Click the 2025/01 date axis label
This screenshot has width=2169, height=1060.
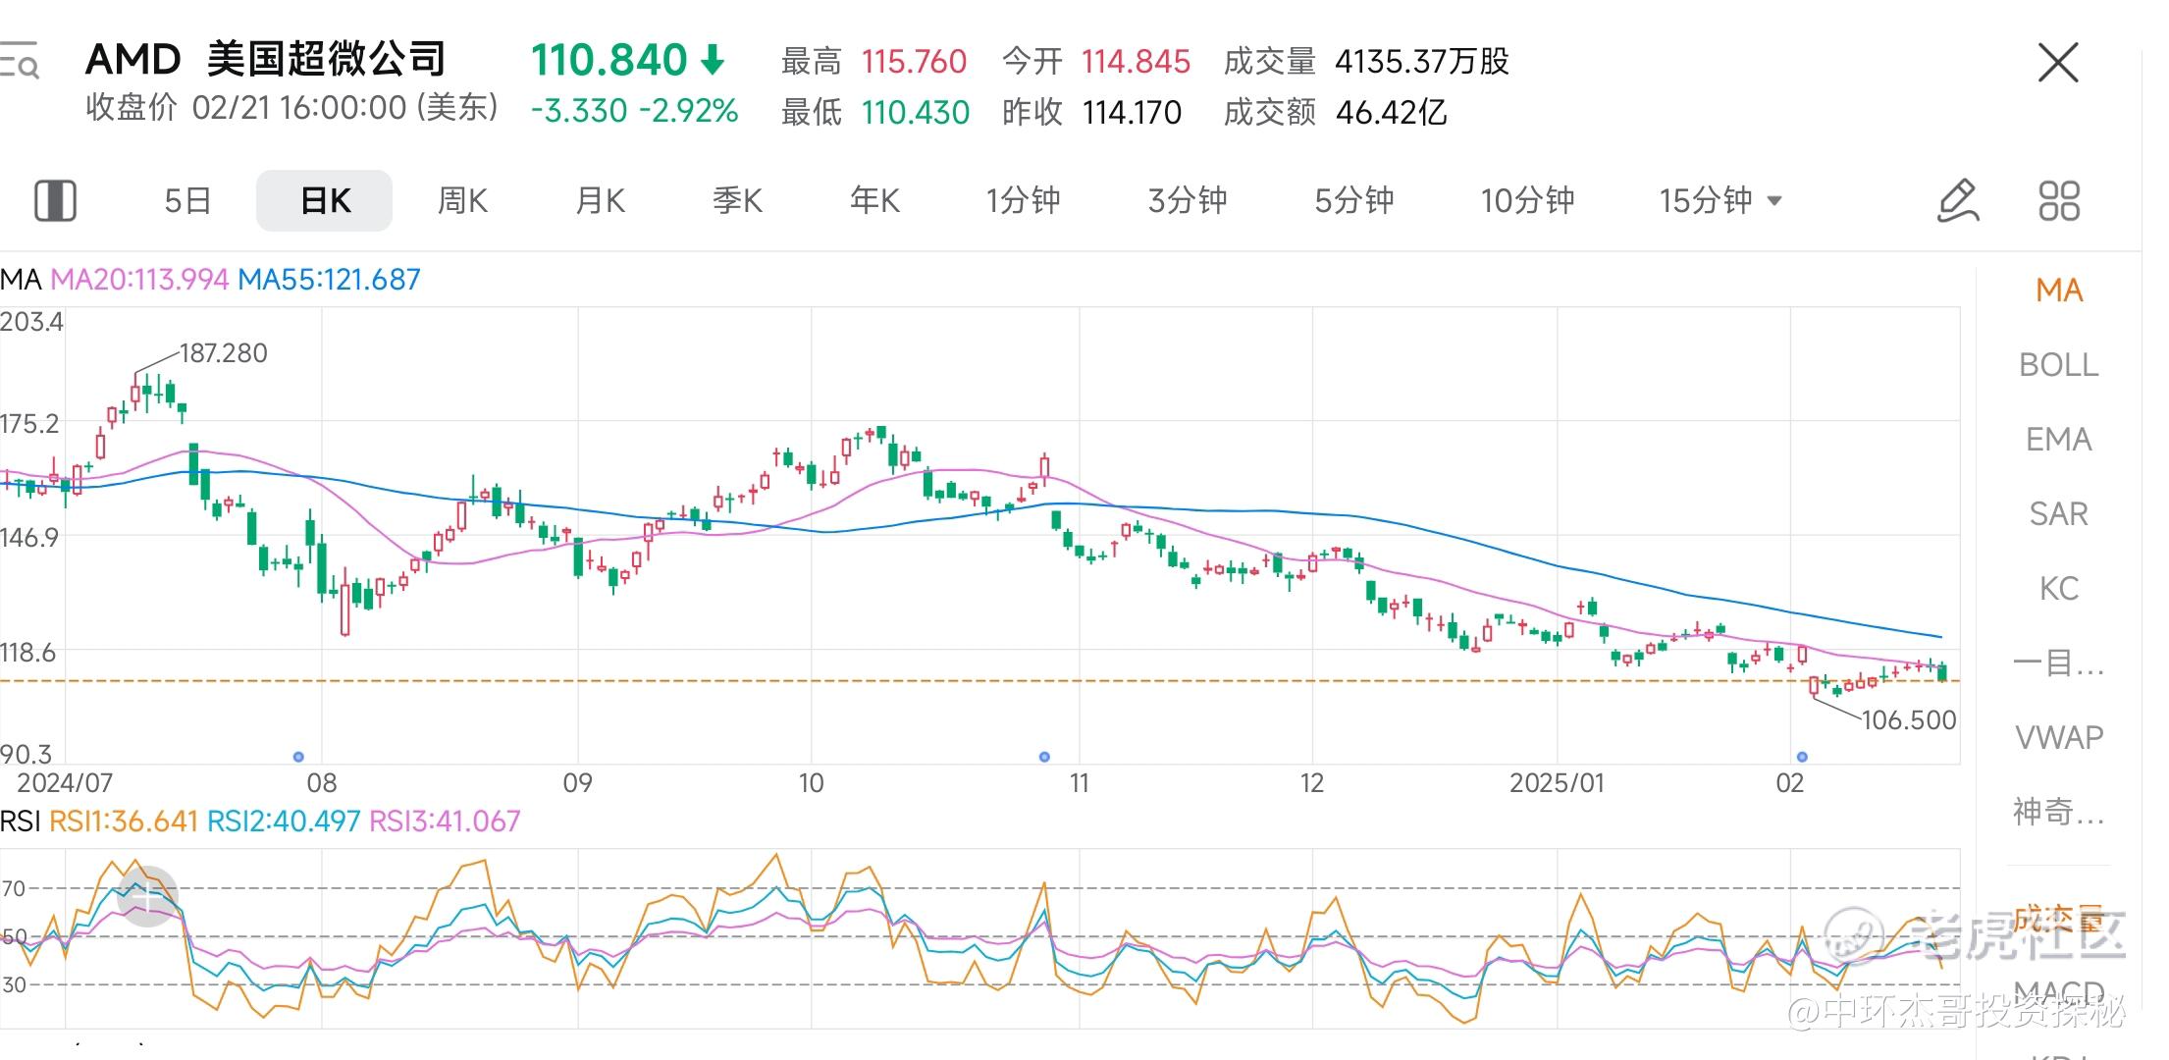click(1557, 782)
